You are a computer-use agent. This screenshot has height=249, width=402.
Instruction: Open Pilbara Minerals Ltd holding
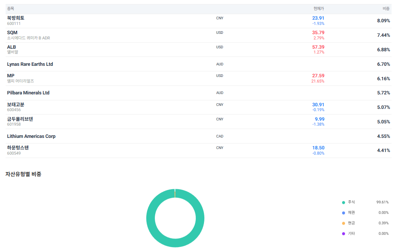click(28, 93)
